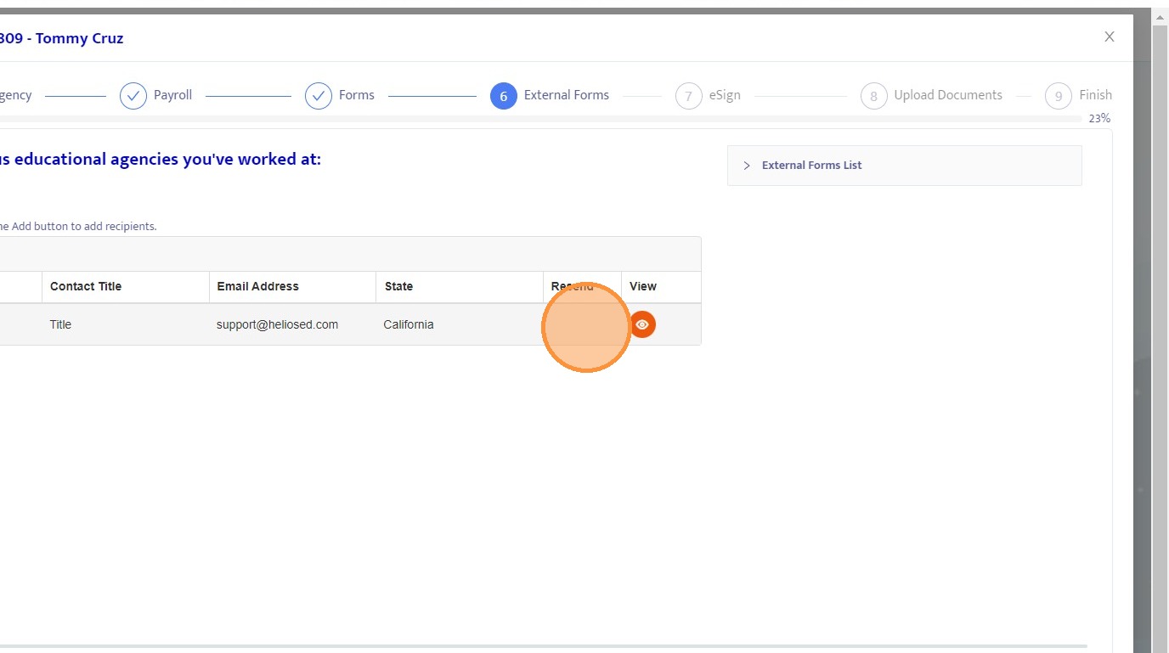Click the 23% progress label
This screenshot has width=1169, height=653.
1099,119
